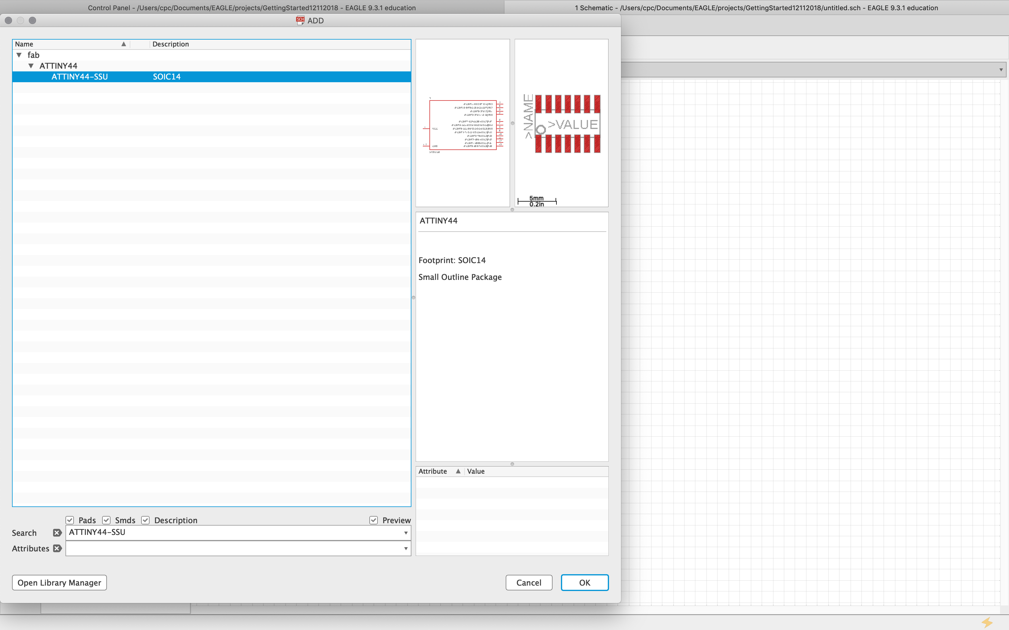Close the ADD dialog with red button
The image size is (1009, 630).
[8, 20]
